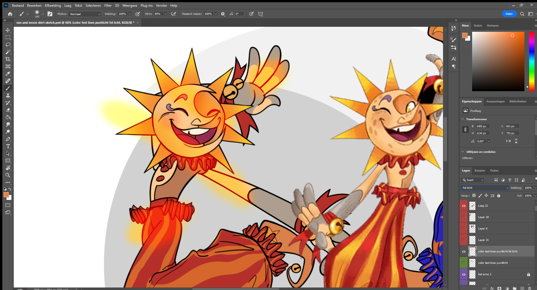Select the Rectangular Marquee tool
Viewport: 537px width, 290px height.
pyautogui.click(x=8, y=37)
